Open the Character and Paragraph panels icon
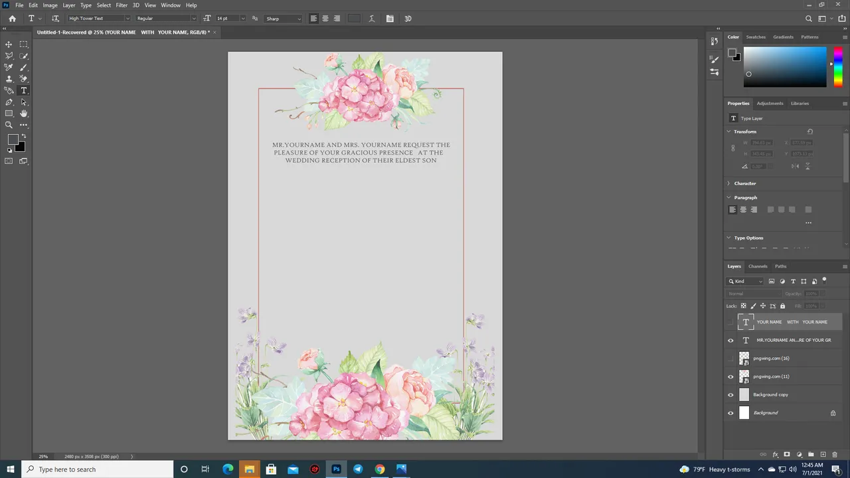Image resolution: width=850 pixels, height=478 pixels. [x=390, y=19]
